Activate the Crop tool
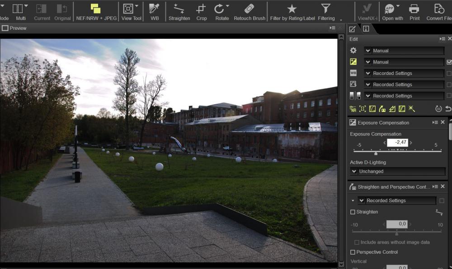The width and height of the screenshot is (452, 269). [x=201, y=12]
